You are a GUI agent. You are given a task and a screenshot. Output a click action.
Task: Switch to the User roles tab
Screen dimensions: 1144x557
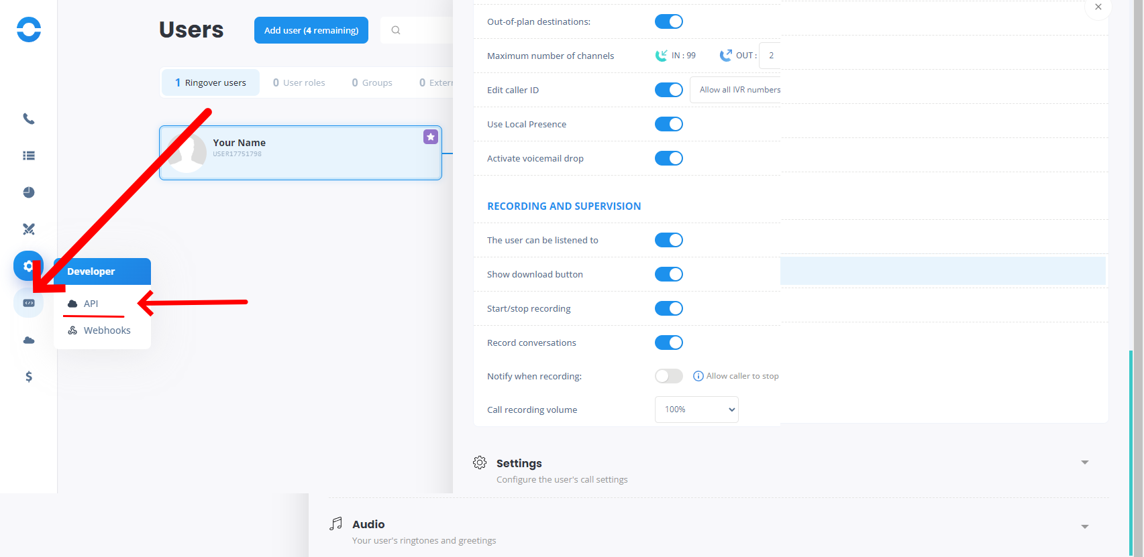tap(299, 82)
